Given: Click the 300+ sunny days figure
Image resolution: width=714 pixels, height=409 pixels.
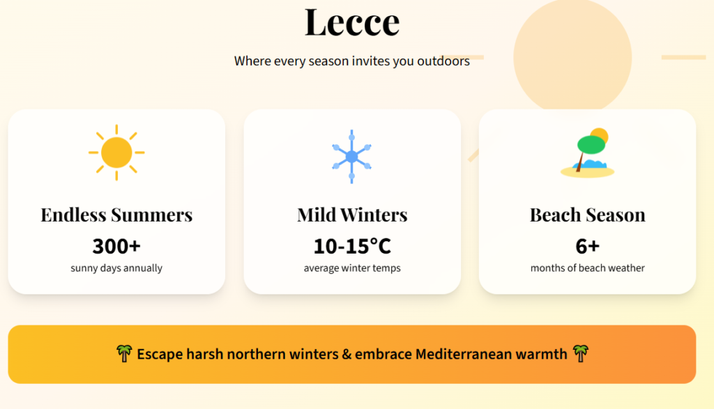Looking at the screenshot, I should coord(116,246).
